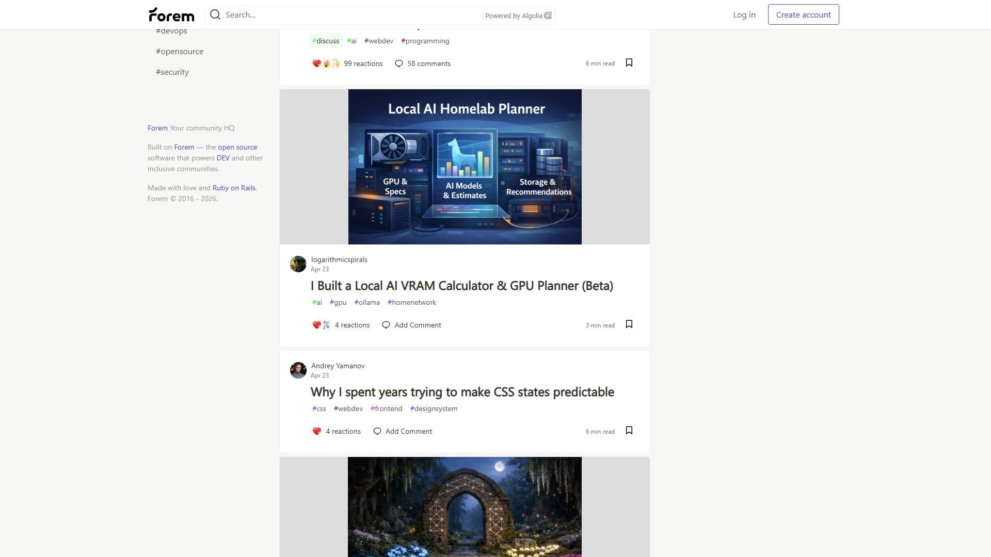Select the #ai tag on VRAM Calculator post
Viewport: 991px width, 557px height.
[x=317, y=303]
